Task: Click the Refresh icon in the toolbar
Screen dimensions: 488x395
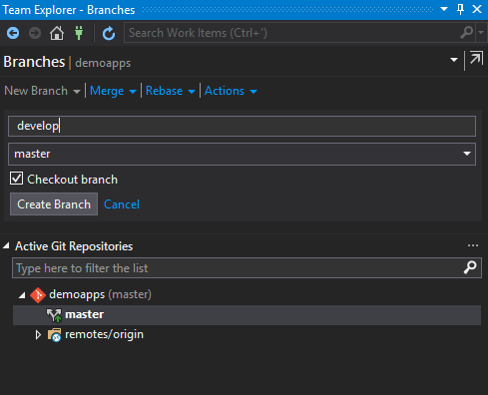Action: [x=109, y=33]
